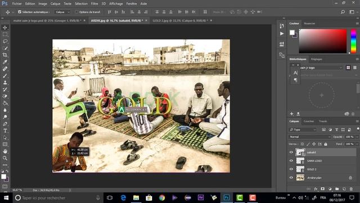Open the Couleur panel options menu
360x203 pixels.
pyautogui.click(x=357, y=23)
